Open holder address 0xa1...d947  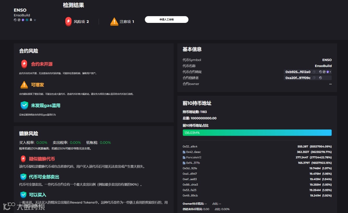(x=190, y=174)
